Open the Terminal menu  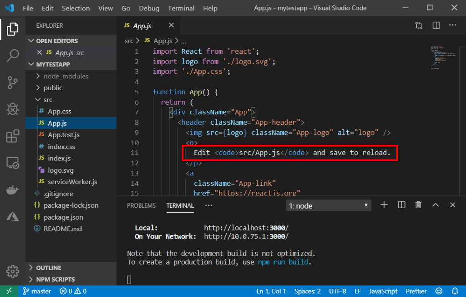(181, 8)
